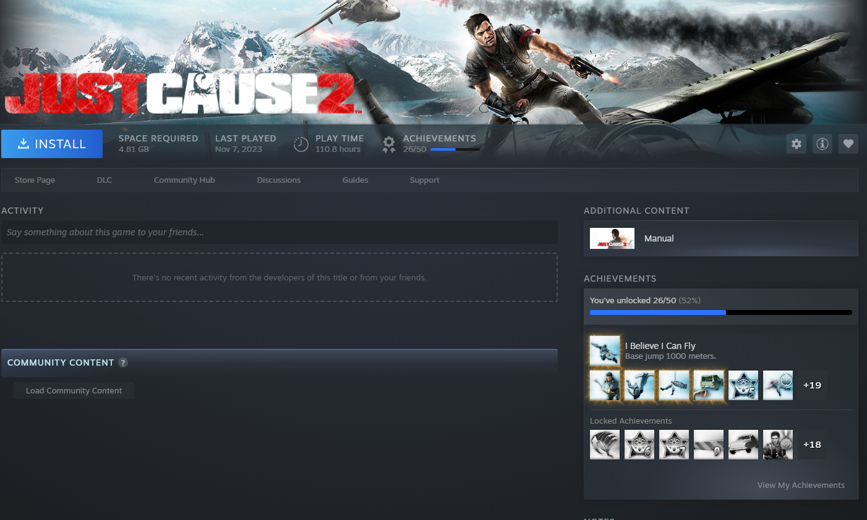Click the fourth unlocked achievement, vehicle icon

(x=709, y=385)
